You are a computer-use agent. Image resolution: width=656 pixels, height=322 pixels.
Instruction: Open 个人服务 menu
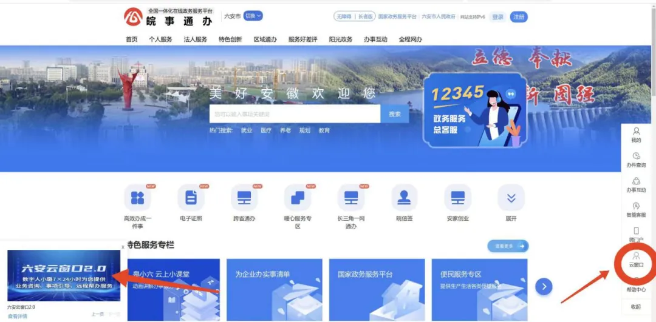point(160,39)
